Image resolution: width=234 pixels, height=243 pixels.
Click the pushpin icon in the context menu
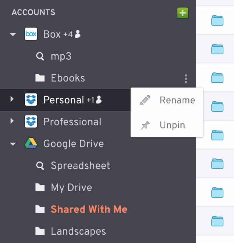(x=145, y=125)
